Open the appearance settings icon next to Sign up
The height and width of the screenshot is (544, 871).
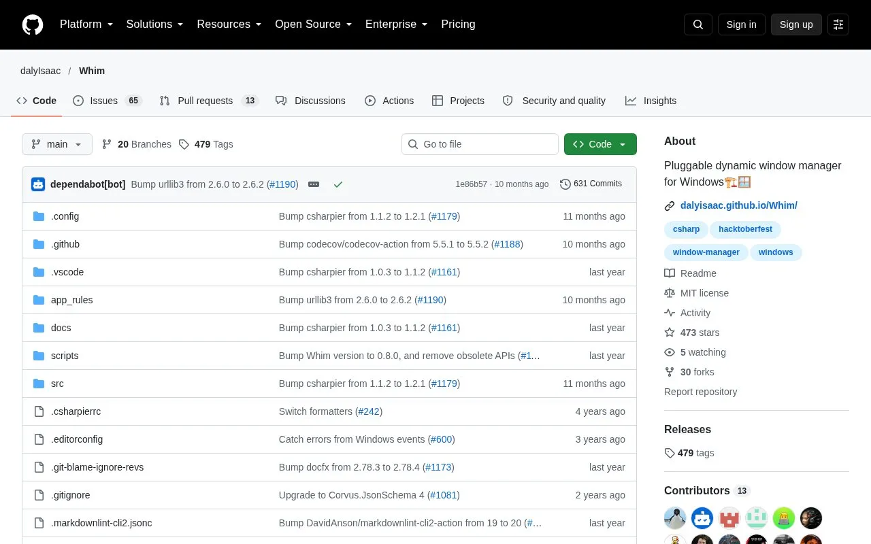pyautogui.click(x=838, y=24)
